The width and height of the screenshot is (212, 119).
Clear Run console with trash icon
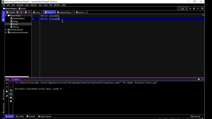pyautogui.click(x=11, y=101)
